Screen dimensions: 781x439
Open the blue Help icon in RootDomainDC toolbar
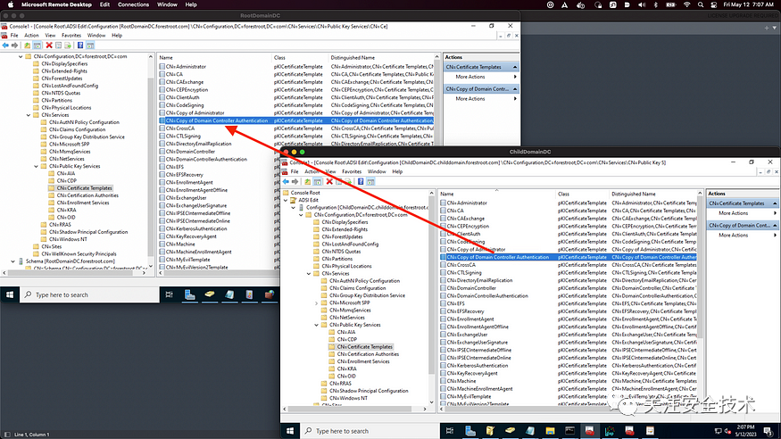80,46
